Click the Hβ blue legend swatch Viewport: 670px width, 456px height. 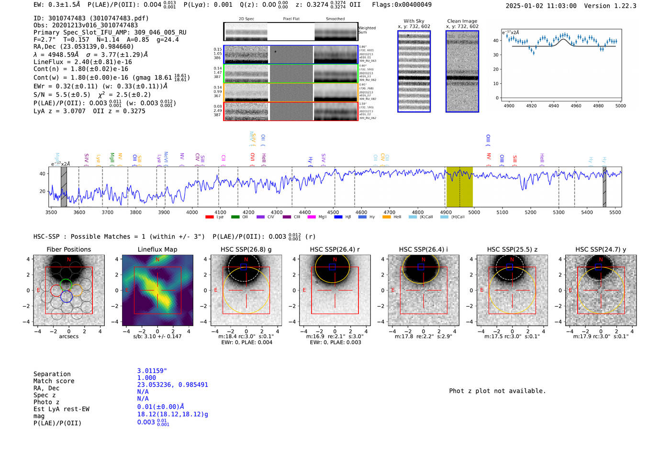(x=338, y=217)
